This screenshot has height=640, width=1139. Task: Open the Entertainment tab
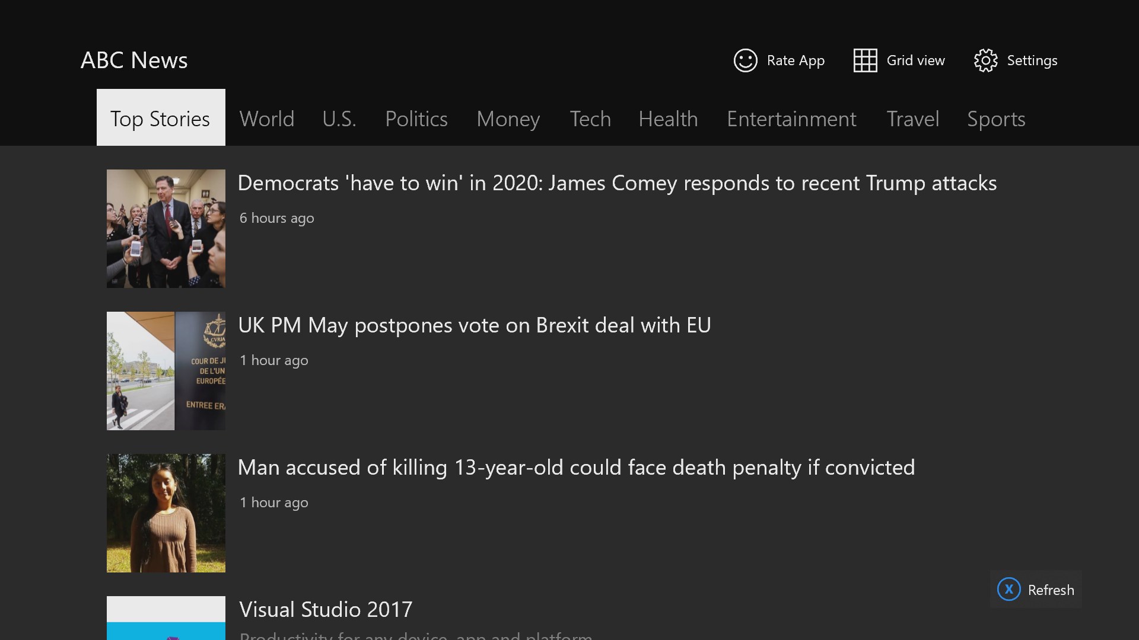click(x=791, y=119)
